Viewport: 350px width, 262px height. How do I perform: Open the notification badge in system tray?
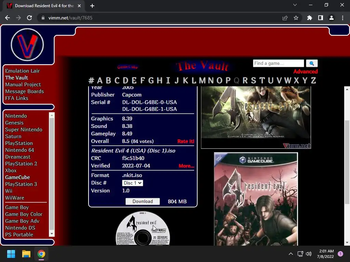340,254
